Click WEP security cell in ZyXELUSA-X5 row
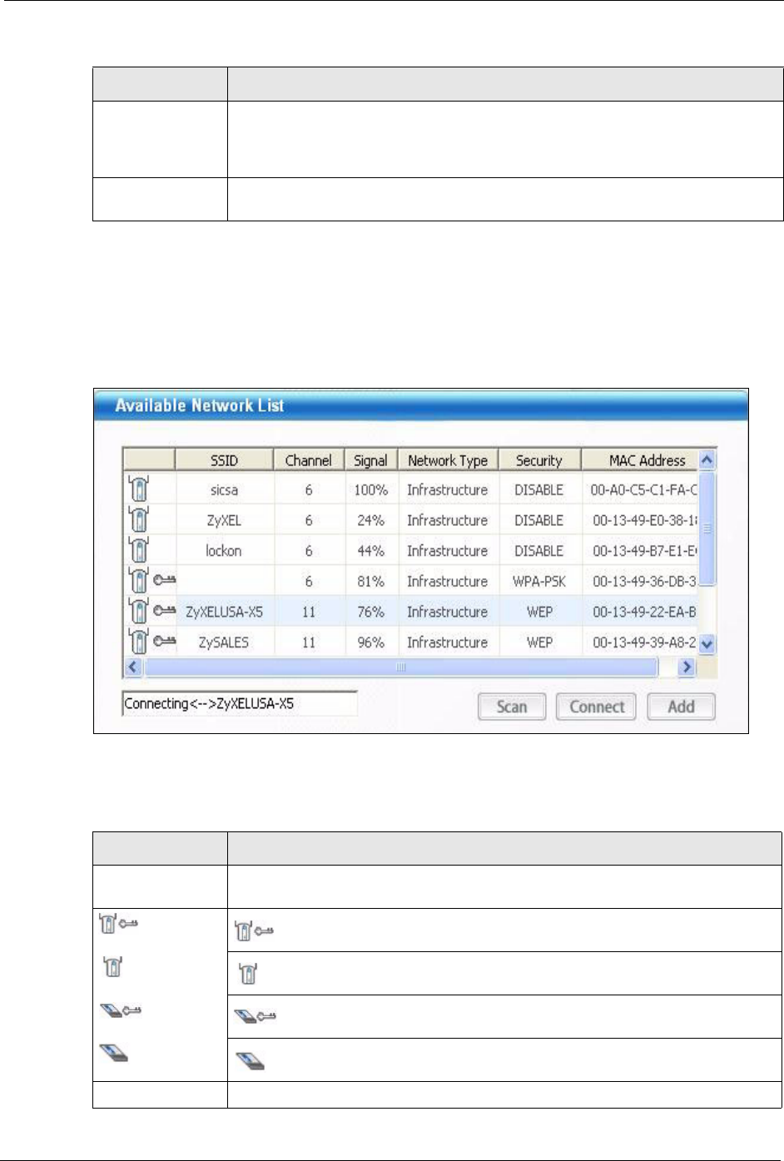Screen dimensions: 784x1161 click(x=539, y=612)
